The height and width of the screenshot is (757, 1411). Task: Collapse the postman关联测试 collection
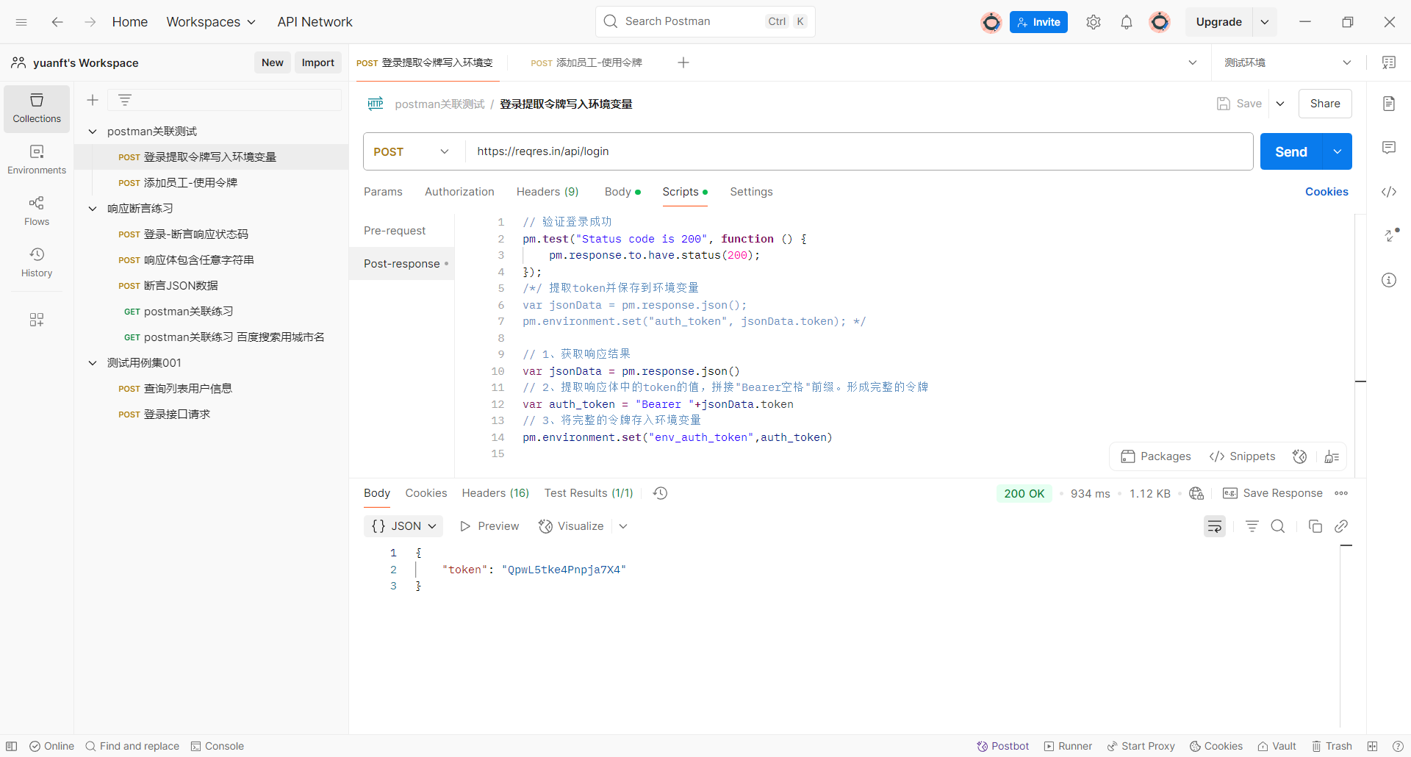(x=93, y=132)
